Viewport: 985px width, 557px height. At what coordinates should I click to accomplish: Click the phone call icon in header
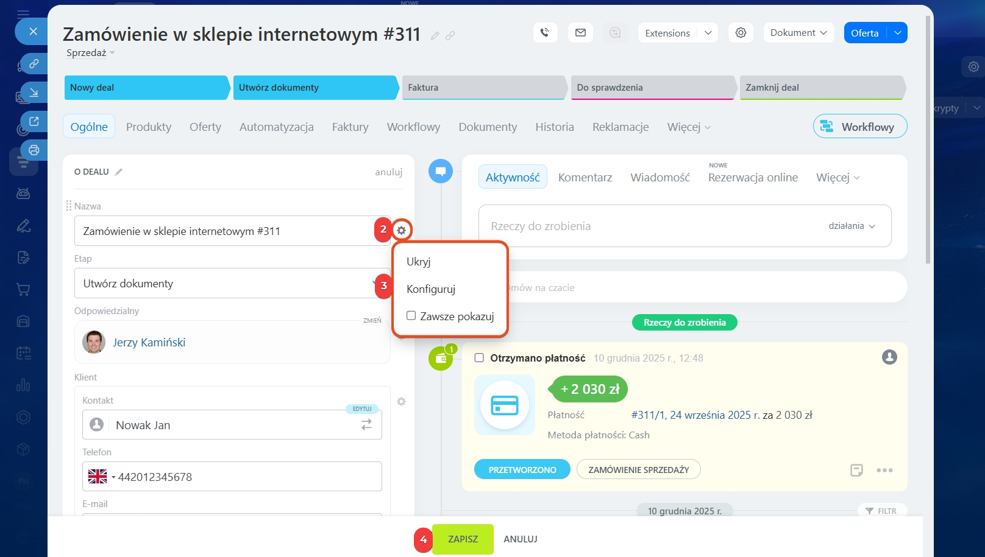click(x=545, y=33)
